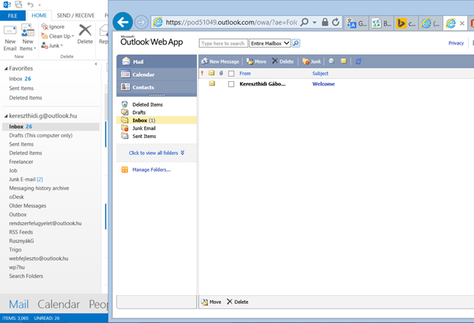Open the New Items menu in Outlook
Screen dimensions: 474x323
(x=28, y=38)
